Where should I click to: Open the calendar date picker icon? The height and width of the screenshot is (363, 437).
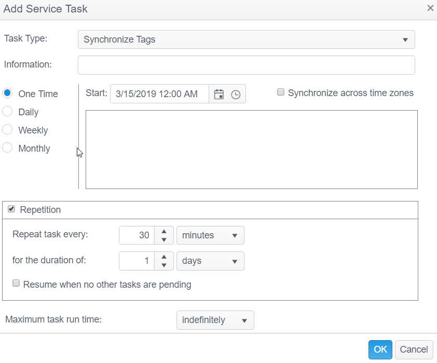point(219,95)
